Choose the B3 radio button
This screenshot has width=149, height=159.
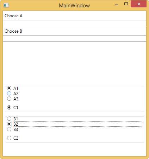(9, 129)
